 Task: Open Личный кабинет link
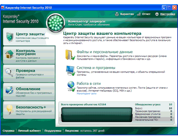(29, 131)
